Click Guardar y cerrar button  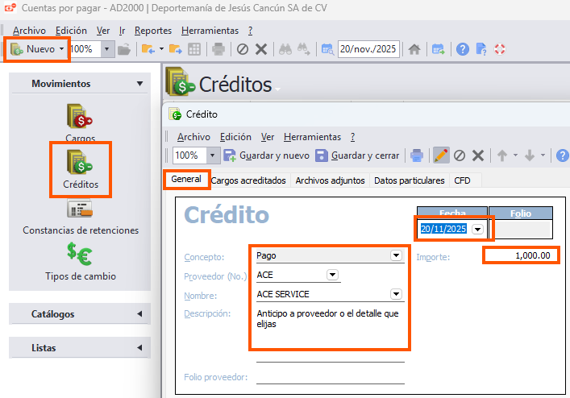(x=357, y=155)
